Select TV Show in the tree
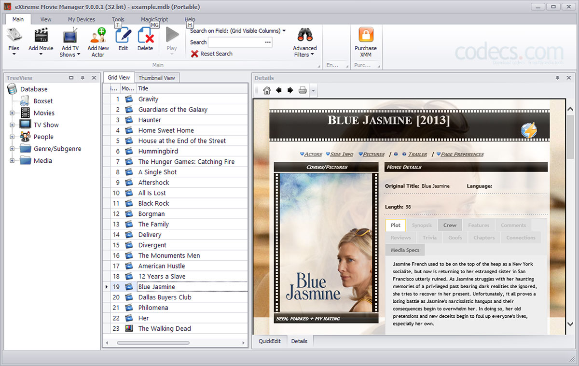This screenshot has height=366, width=579. (46, 125)
